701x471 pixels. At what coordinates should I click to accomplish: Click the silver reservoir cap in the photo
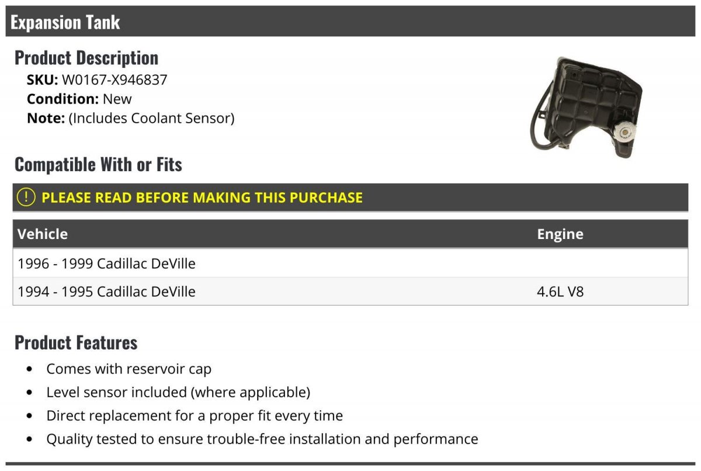[623, 134]
